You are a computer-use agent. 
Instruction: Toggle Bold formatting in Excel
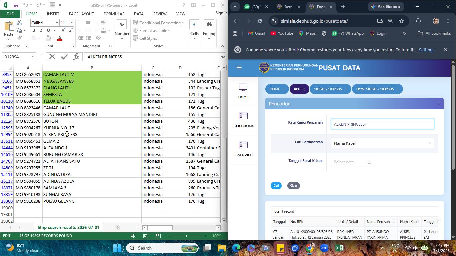[34, 30]
